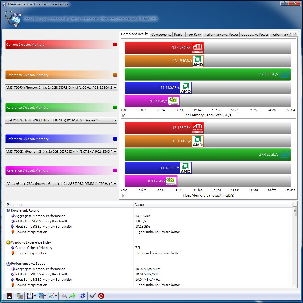Expand the nVidia nForce 780a dropdown
Screen dimensions: 303x303
pyautogui.click(x=61, y=184)
